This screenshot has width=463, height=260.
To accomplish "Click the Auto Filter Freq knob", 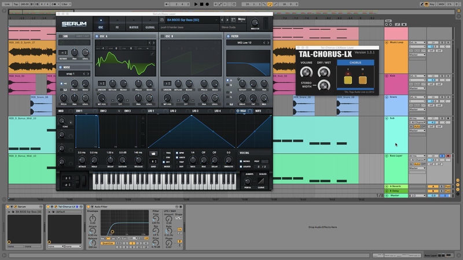I will tap(156, 219).
